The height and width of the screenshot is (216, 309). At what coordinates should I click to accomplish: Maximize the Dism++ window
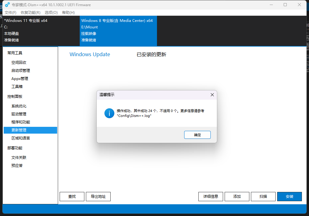tap(285, 5)
